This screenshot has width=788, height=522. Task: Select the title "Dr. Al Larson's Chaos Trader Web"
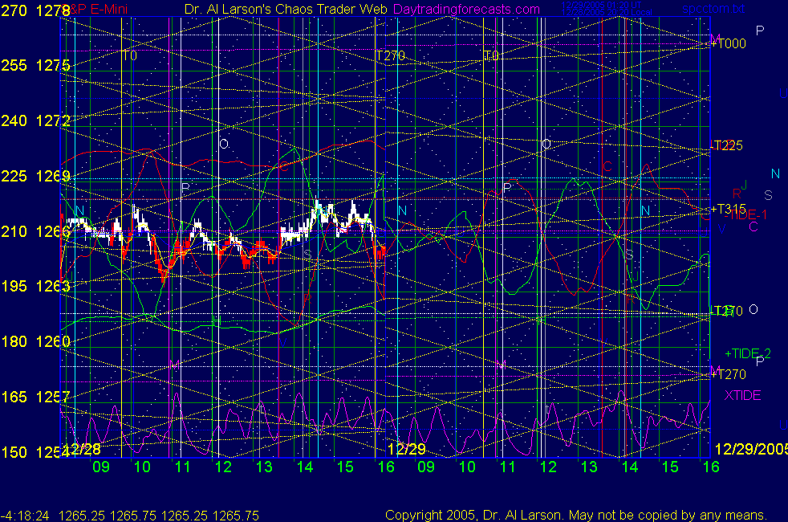[x=286, y=10]
